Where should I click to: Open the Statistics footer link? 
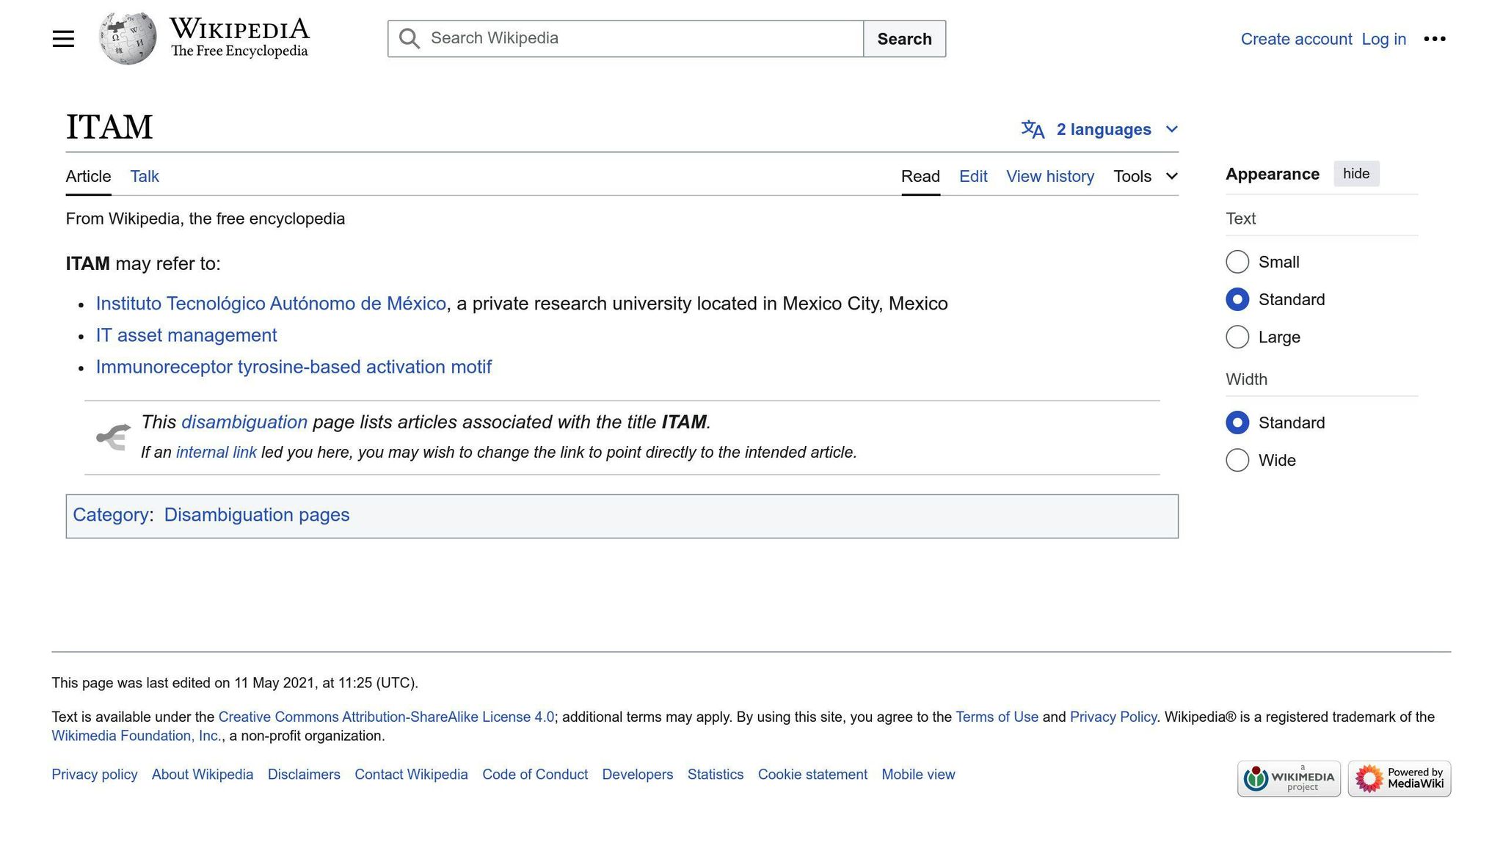[716, 775]
